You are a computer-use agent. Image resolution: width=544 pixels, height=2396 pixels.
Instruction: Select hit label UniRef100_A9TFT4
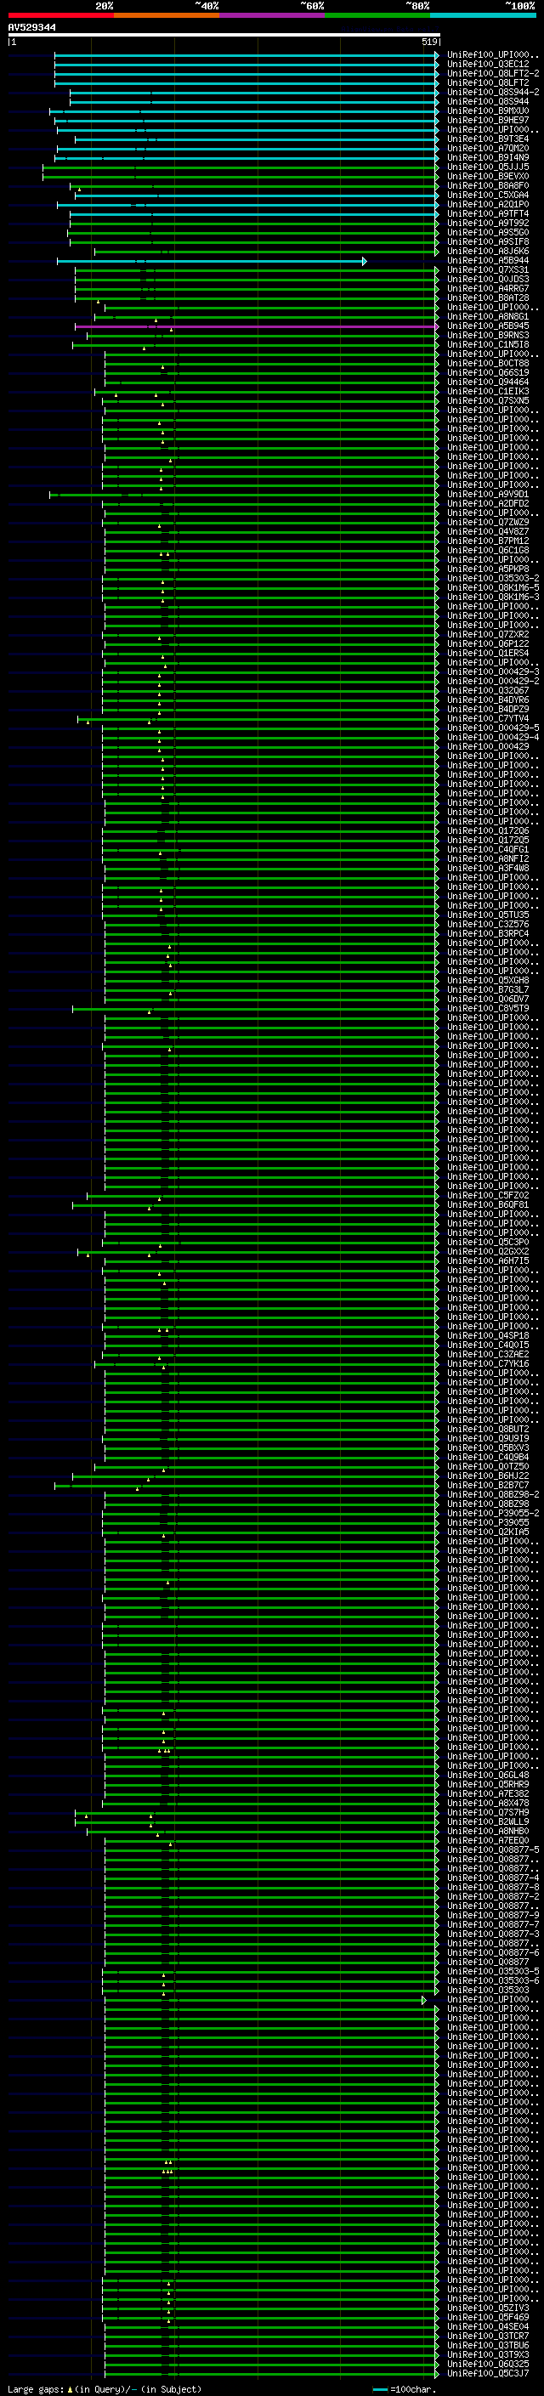click(488, 214)
